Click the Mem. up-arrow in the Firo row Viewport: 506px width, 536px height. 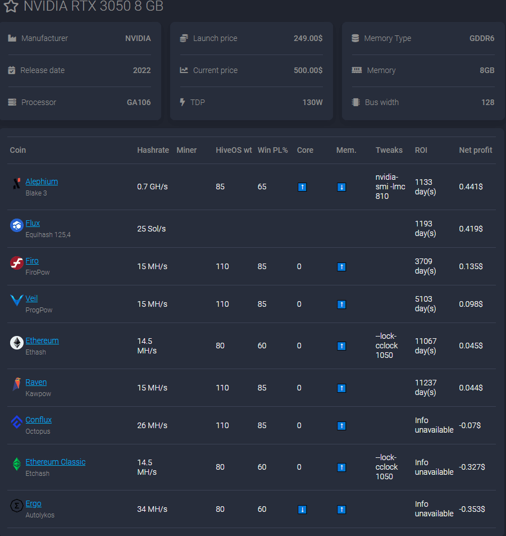[341, 267]
